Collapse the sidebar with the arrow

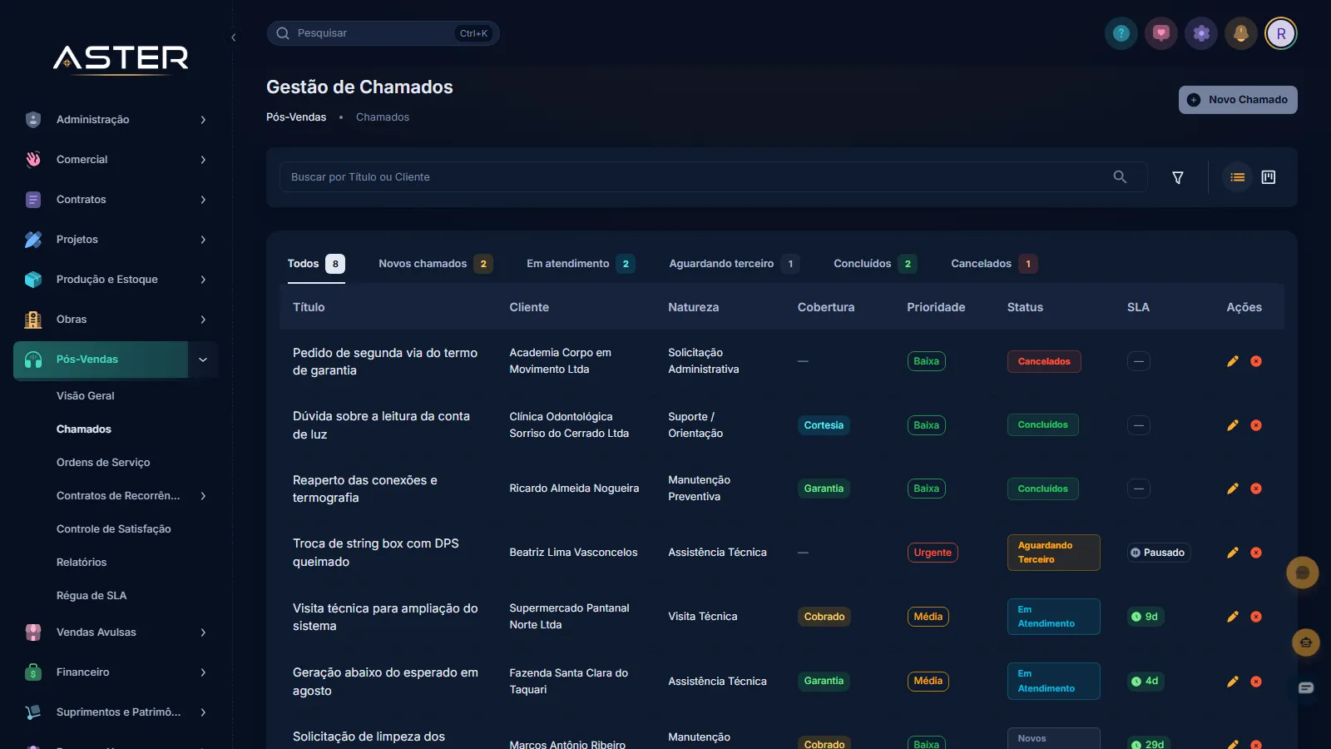click(x=234, y=37)
